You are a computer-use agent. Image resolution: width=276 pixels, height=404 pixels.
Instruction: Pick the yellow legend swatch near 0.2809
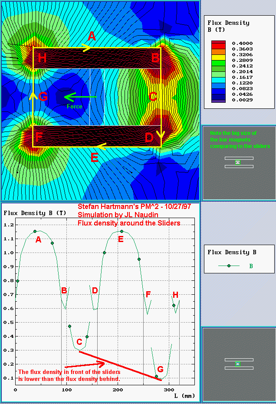(x=218, y=61)
